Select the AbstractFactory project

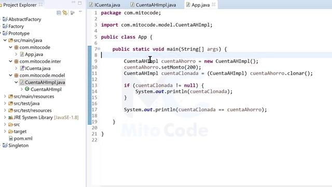coord(24,19)
